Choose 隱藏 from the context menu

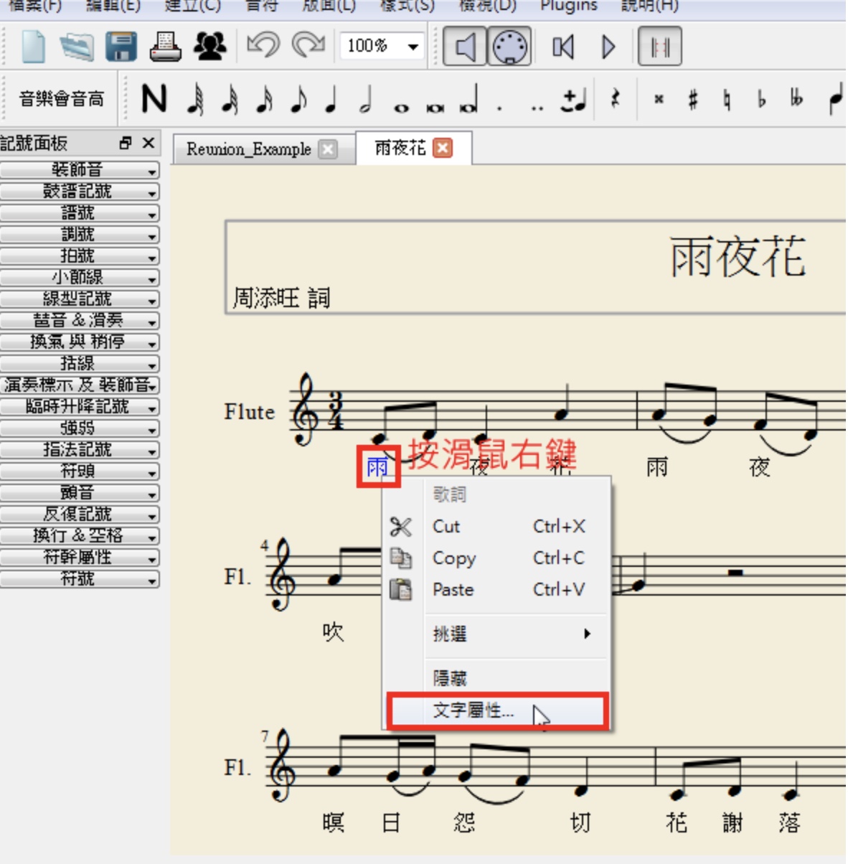tap(497, 678)
